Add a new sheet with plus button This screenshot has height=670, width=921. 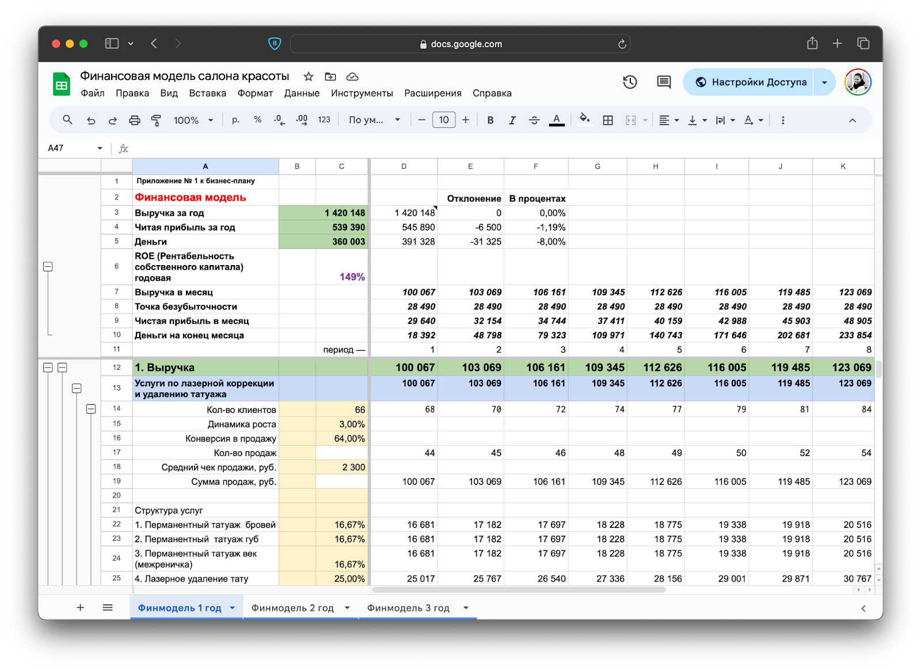click(x=81, y=608)
